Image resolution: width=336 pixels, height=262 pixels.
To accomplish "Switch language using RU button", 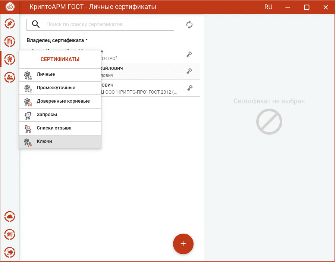I will 268,7.
